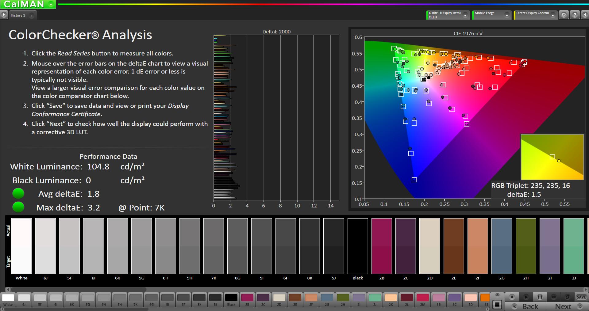This screenshot has height=311, width=589.
Task: Select the 2C swatch button in bottom strip
Action: [x=263, y=300]
